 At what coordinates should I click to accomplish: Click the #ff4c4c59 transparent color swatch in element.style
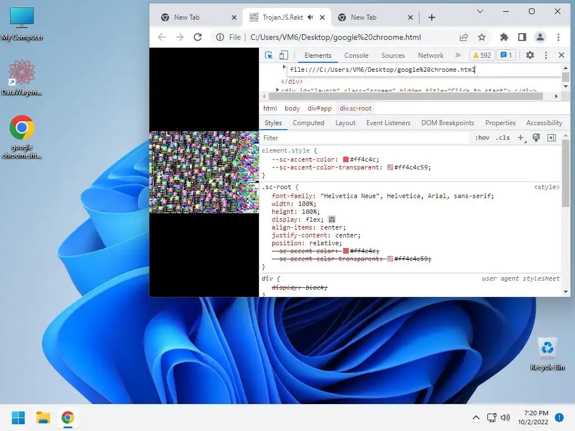[390, 167]
